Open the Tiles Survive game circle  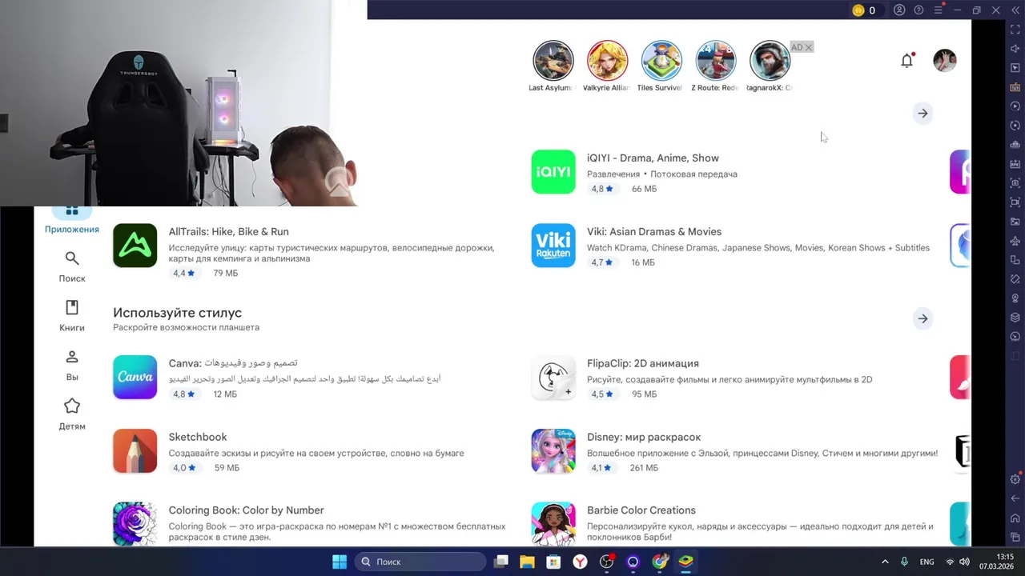pyautogui.click(x=661, y=61)
